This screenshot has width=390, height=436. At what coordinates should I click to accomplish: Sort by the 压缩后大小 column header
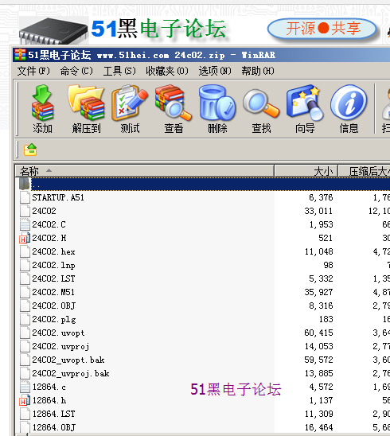[x=365, y=171]
